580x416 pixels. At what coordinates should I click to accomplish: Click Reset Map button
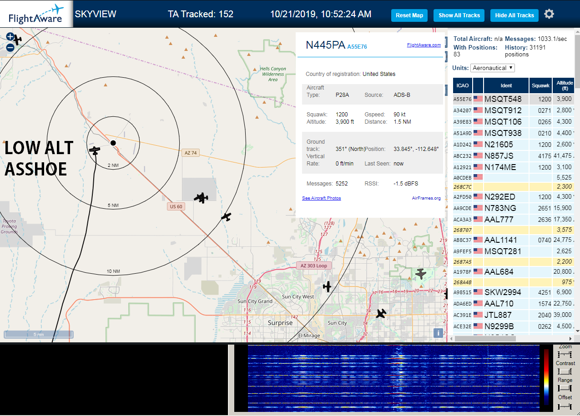pos(409,15)
